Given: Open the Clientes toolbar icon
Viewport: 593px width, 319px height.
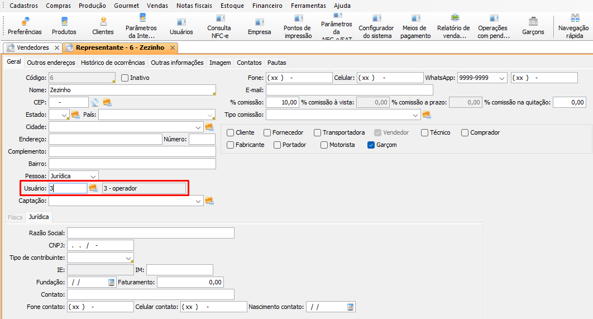Looking at the screenshot, I should coord(103,26).
